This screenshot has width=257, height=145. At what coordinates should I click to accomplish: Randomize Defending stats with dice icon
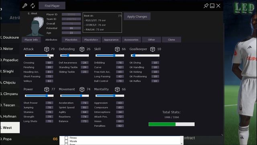click(x=82, y=49)
